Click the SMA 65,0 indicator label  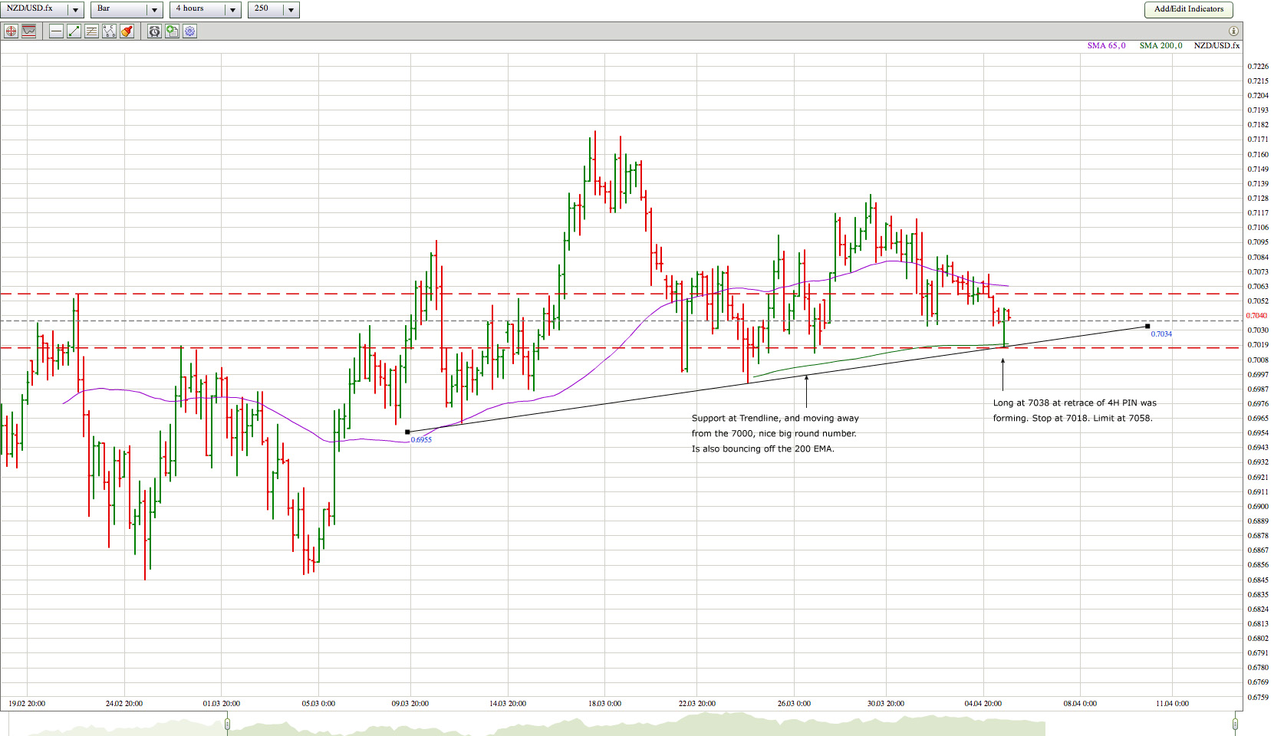(1106, 46)
